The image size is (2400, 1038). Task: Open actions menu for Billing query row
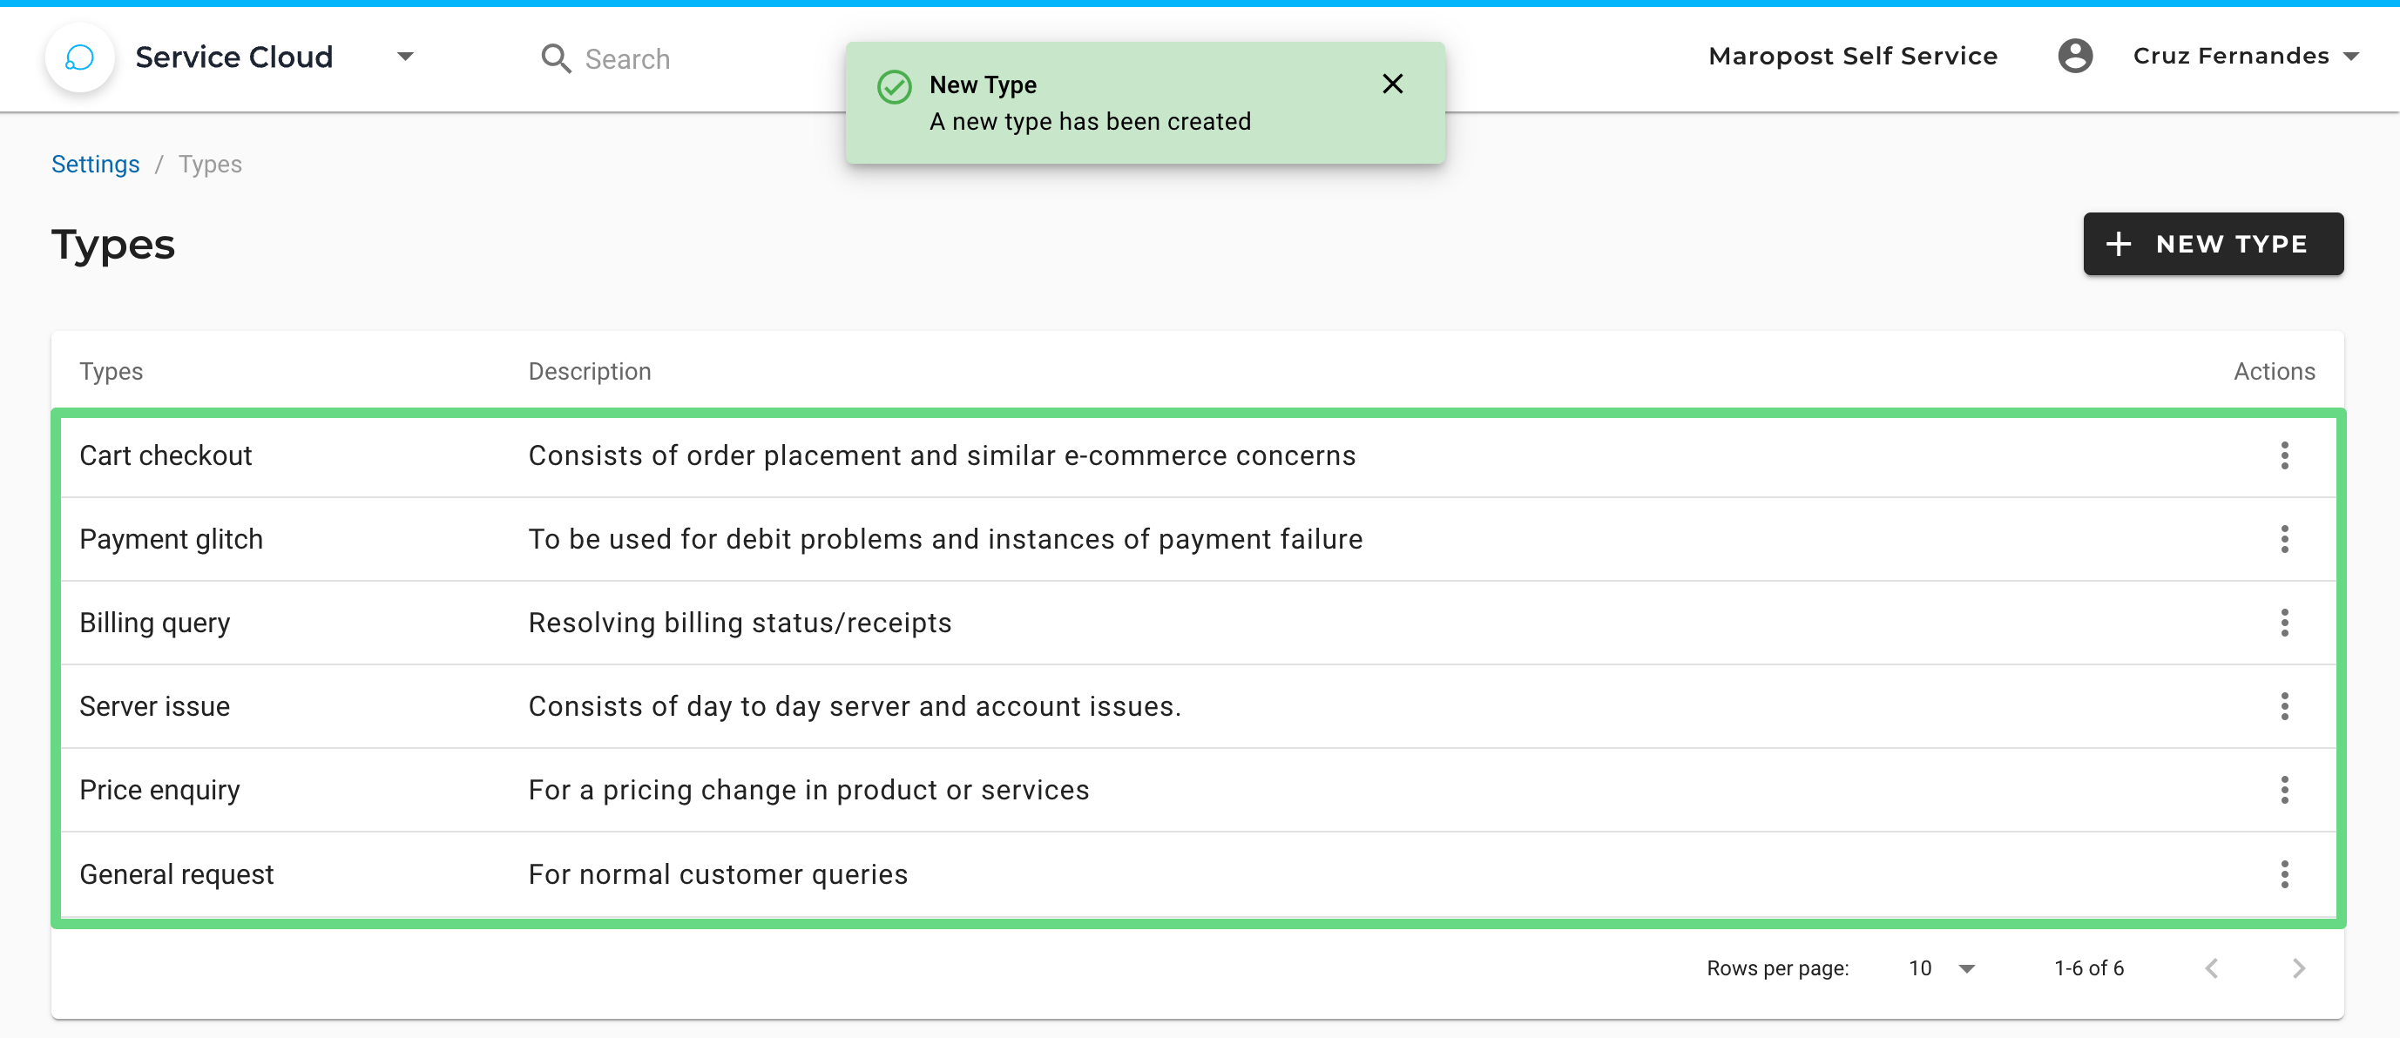coord(2283,623)
